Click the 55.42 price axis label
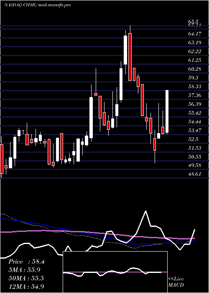Viewport: 209px width, 293px height. click(x=195, y=113)
